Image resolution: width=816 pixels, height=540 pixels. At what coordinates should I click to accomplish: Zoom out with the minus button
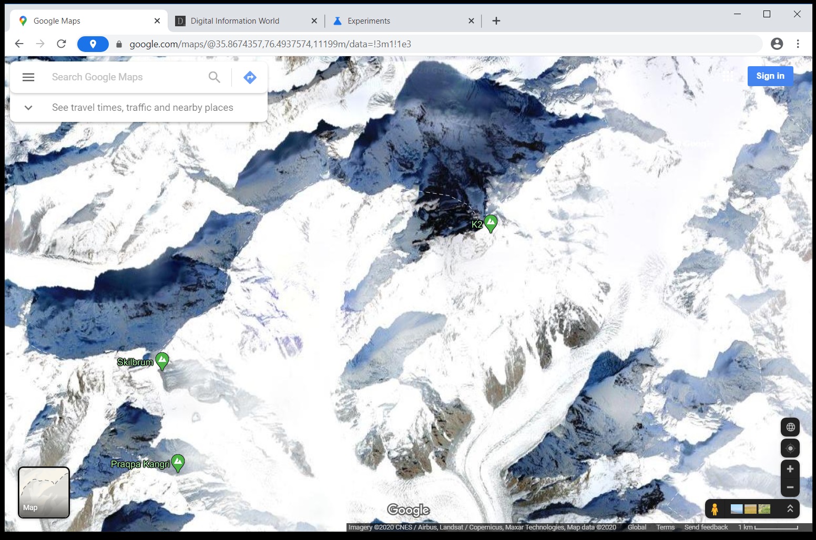(x=790, y=487)
